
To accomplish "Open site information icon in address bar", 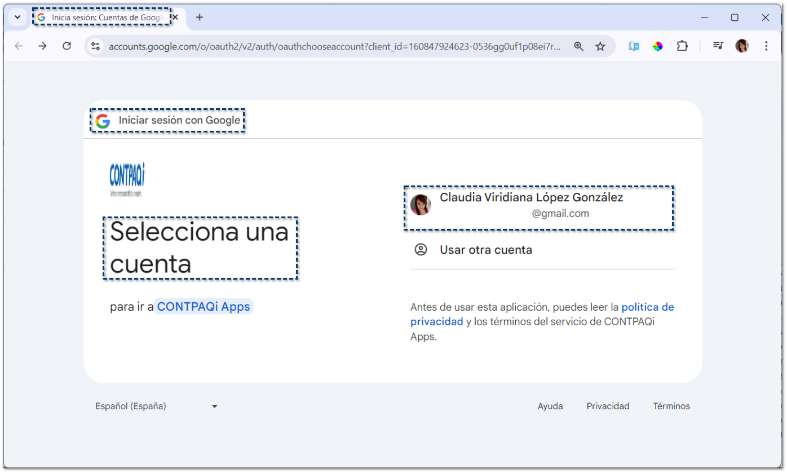I will point(96,46).
